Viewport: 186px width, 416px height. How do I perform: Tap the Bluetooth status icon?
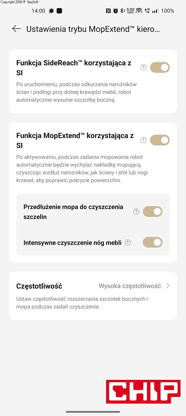pyautogui.click(x=122, y=11)
